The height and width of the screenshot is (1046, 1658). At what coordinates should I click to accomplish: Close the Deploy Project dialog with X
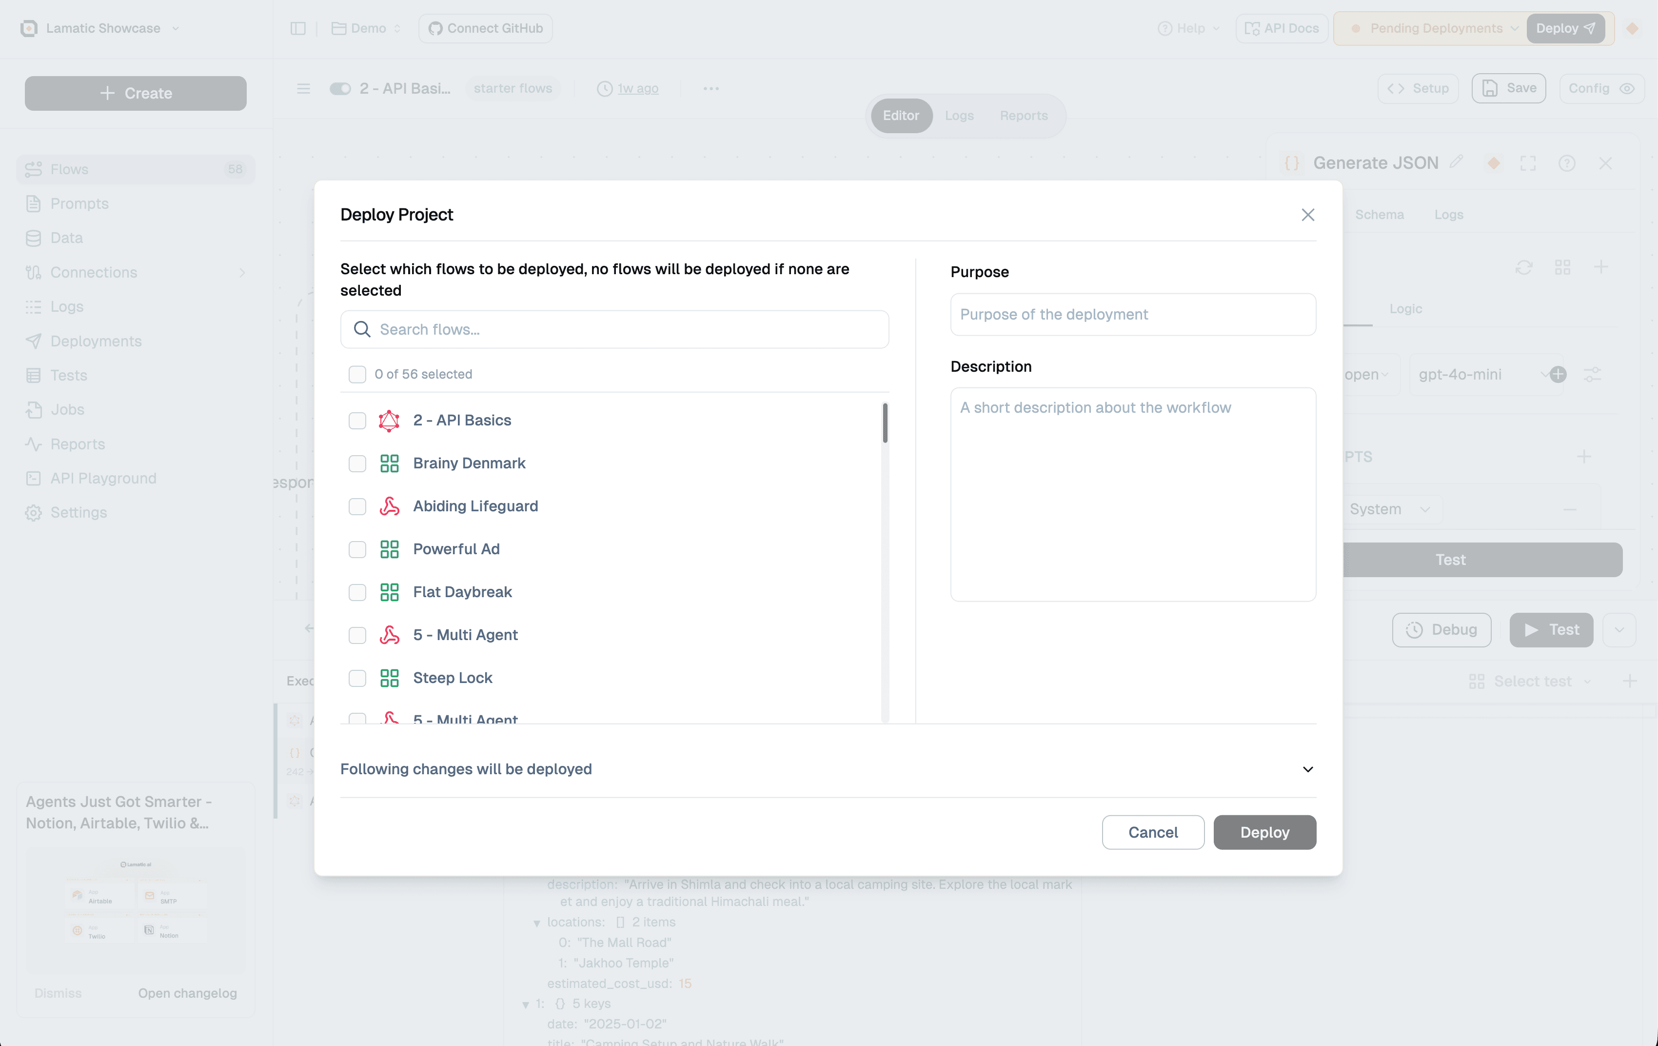(x=1307, y=214)
